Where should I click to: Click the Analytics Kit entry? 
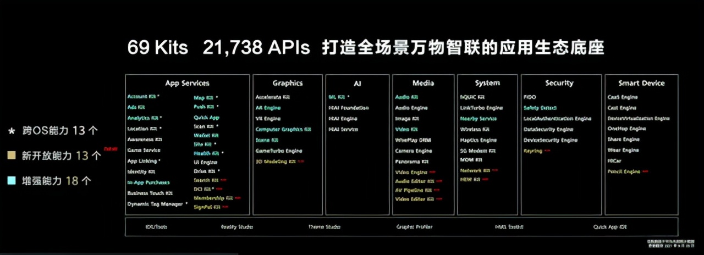142,118
